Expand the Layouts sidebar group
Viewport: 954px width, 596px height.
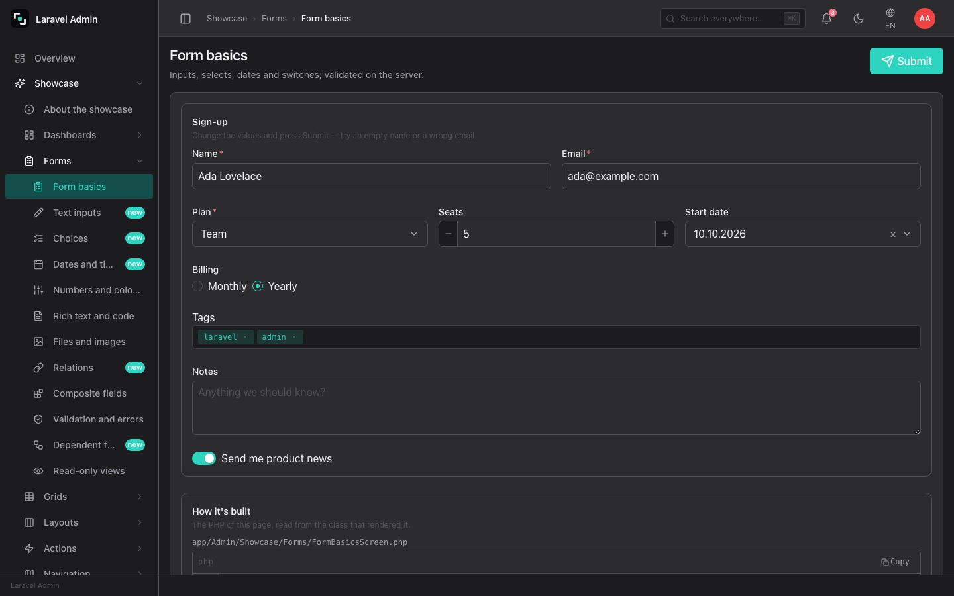(x=79, y=522)
